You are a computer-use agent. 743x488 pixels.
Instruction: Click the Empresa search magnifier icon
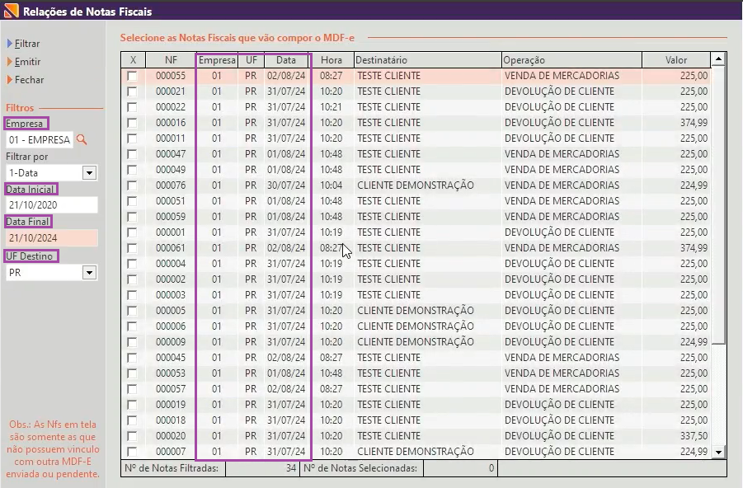pos(82,140)
